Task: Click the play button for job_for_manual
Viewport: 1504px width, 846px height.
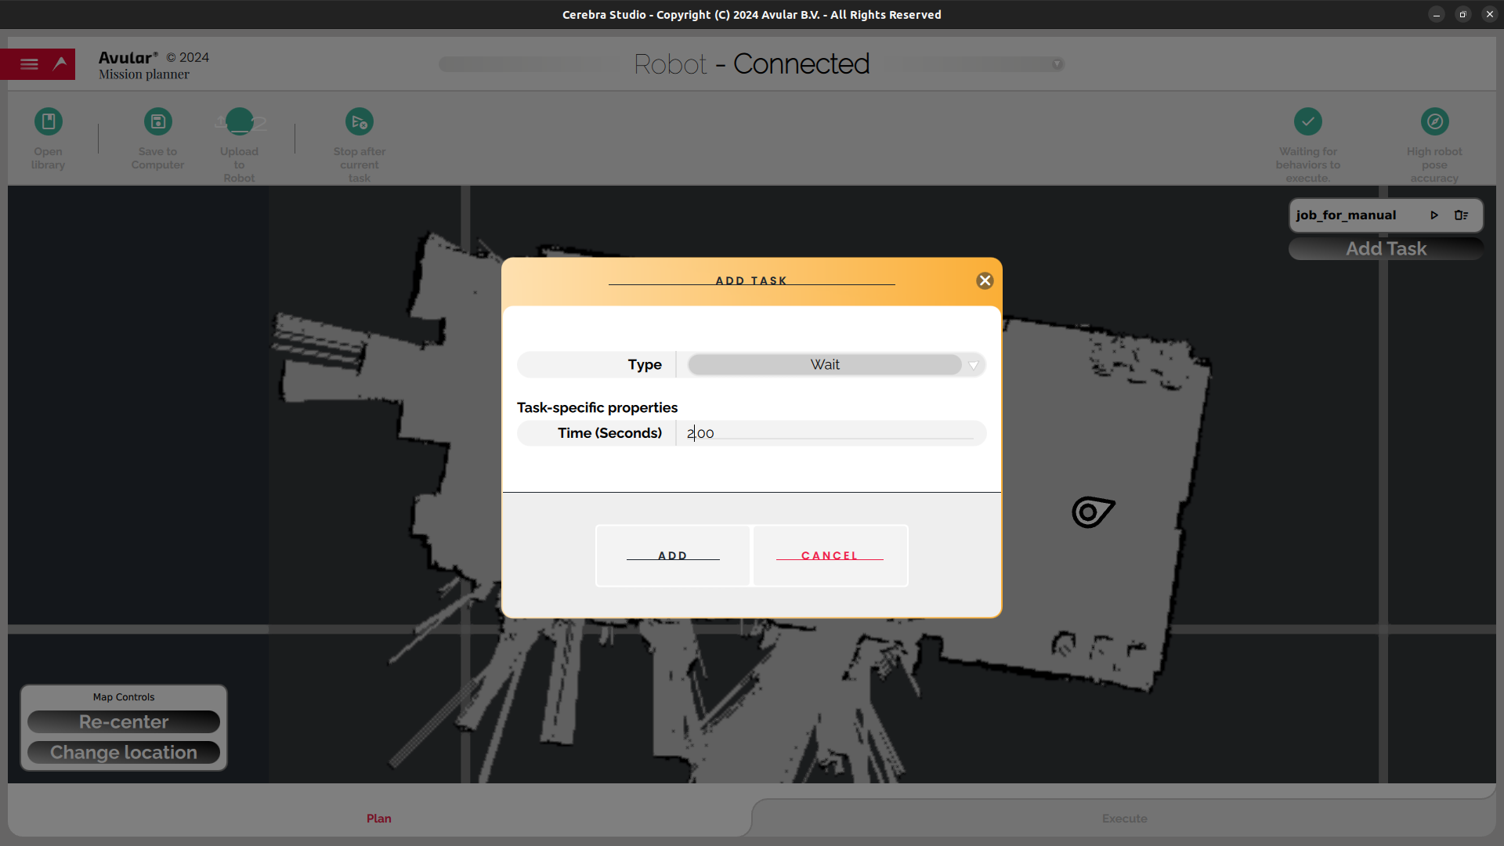Action: coord(1435,215)
